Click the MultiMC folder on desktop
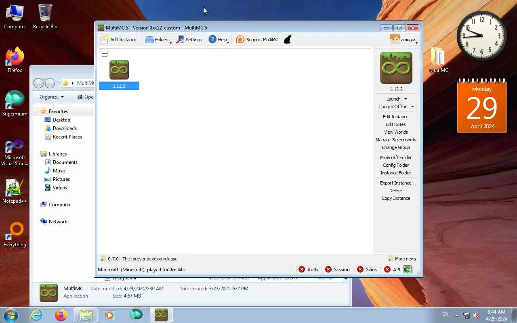The image size is (517, 323). click(438, 60)
